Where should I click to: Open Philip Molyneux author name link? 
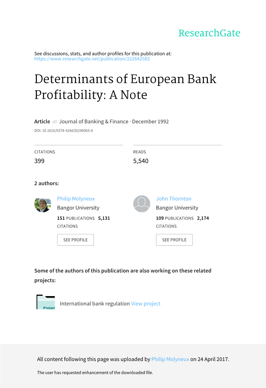[x=76, y=199]
